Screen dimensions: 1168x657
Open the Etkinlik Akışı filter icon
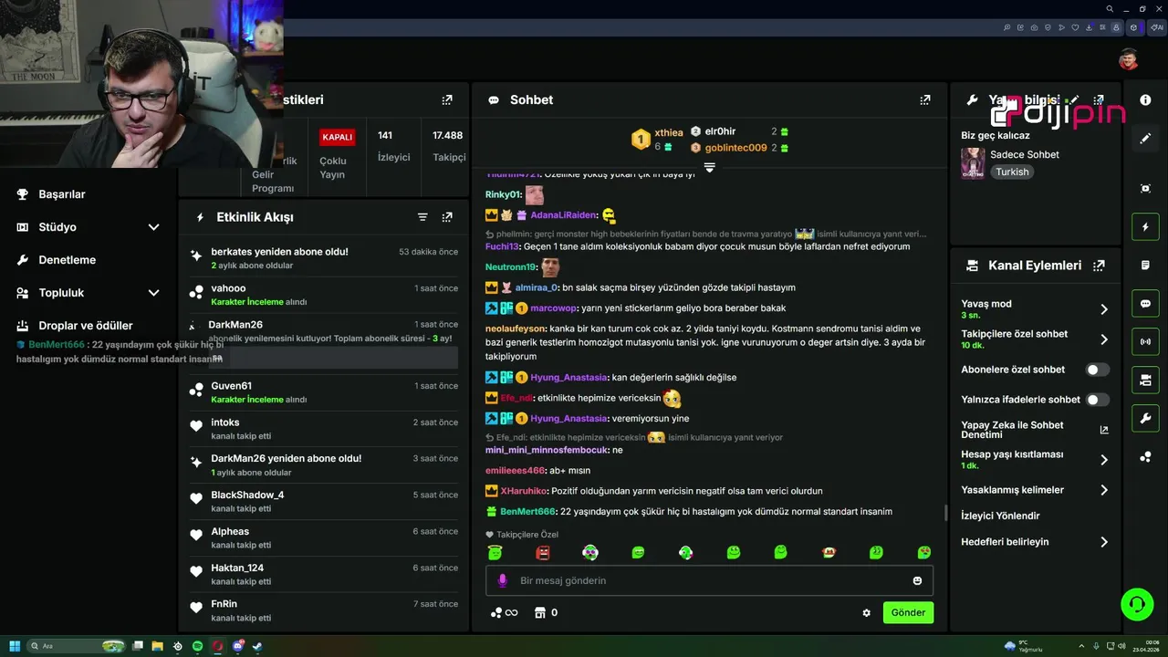point(422,217)
